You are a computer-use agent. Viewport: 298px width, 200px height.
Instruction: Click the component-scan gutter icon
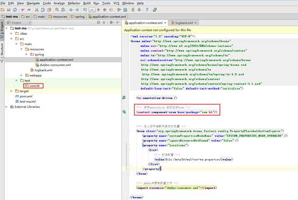[124, 112]
